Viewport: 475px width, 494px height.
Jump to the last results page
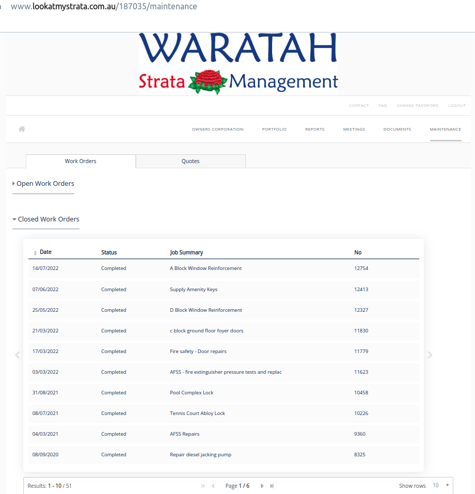[x=272, y=486]
